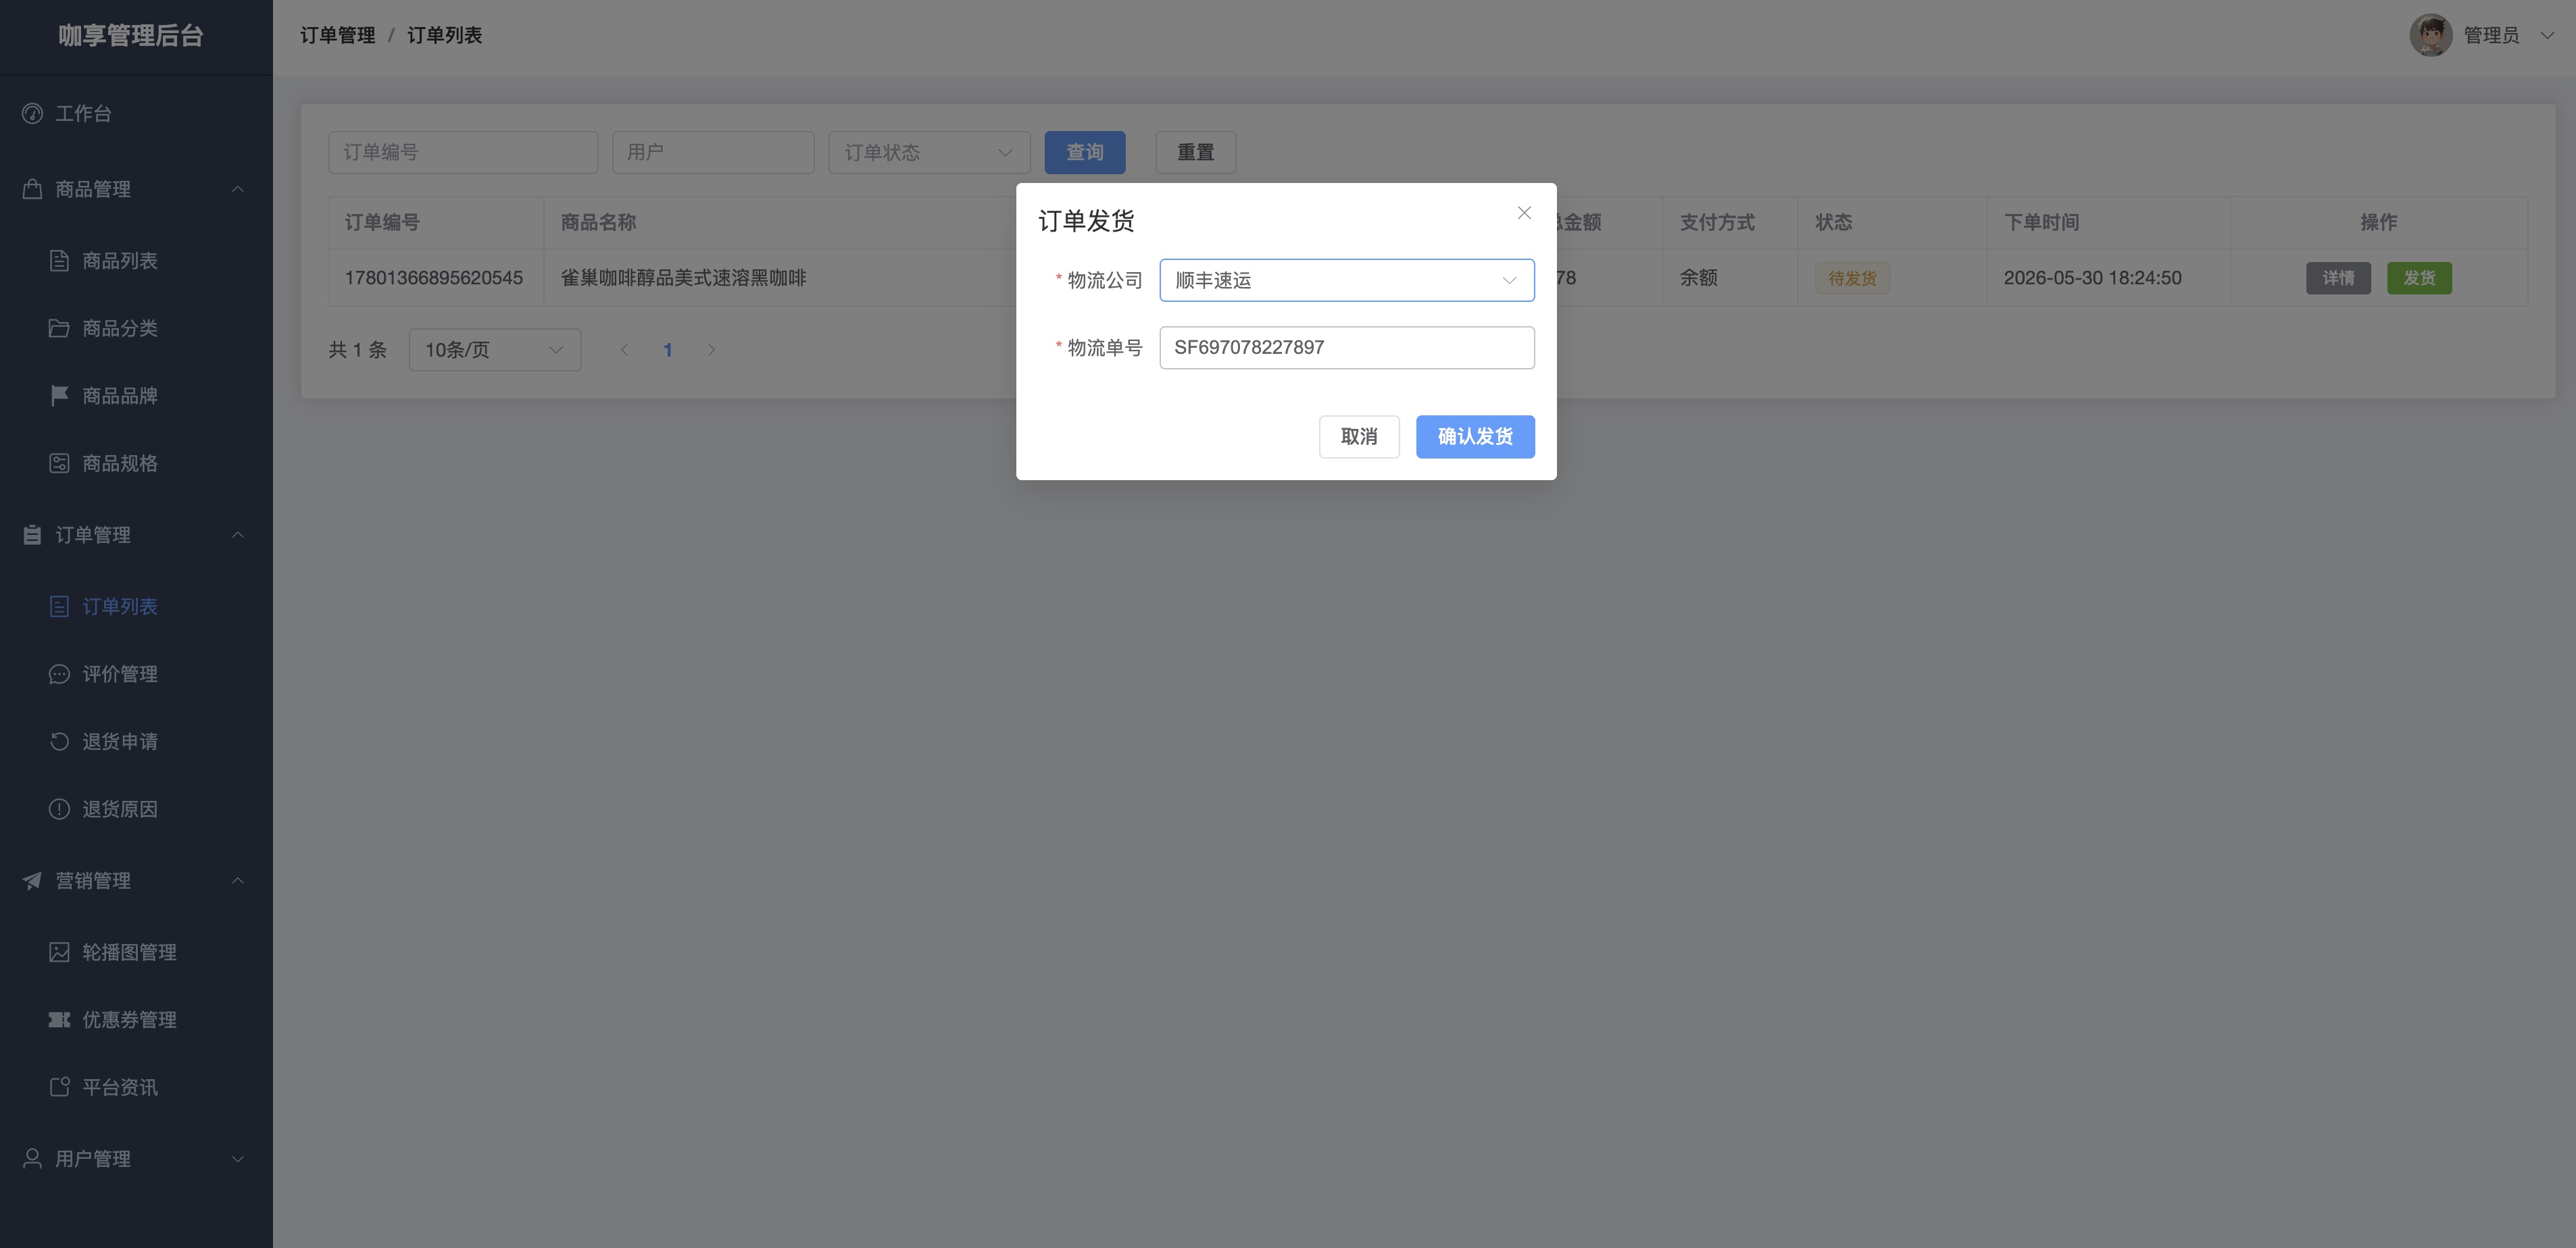Click order time 2026-05-30 18:24:50
This screenshot has width=2576, height=1248.
point(2092,278)
